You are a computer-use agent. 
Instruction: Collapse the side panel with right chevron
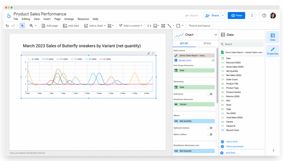pyautogui.click(x=274, y=150)
